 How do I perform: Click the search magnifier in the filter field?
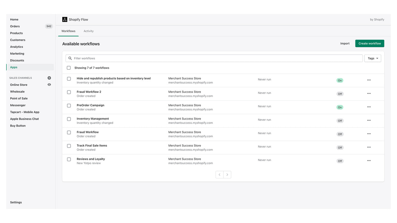click(x=70, y=58)
